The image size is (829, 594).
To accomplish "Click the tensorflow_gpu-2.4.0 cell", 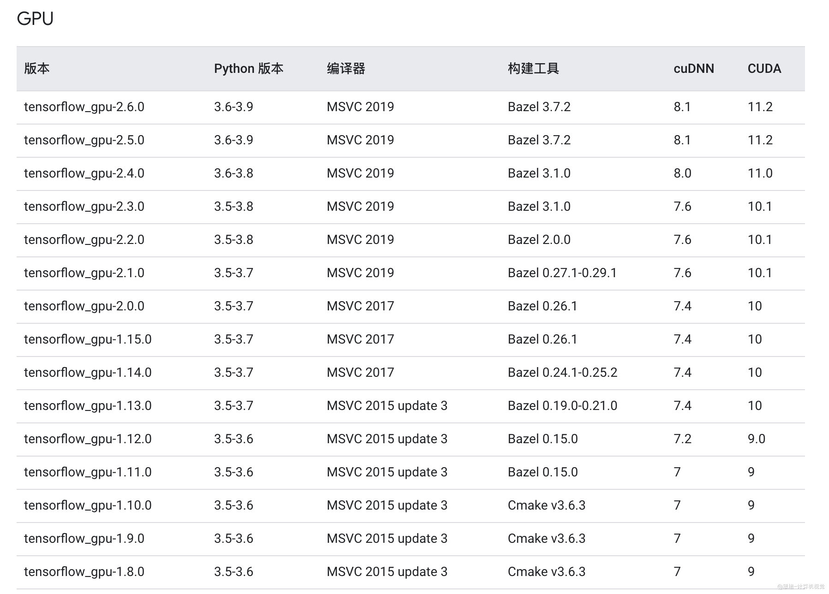I will point(84,173).
